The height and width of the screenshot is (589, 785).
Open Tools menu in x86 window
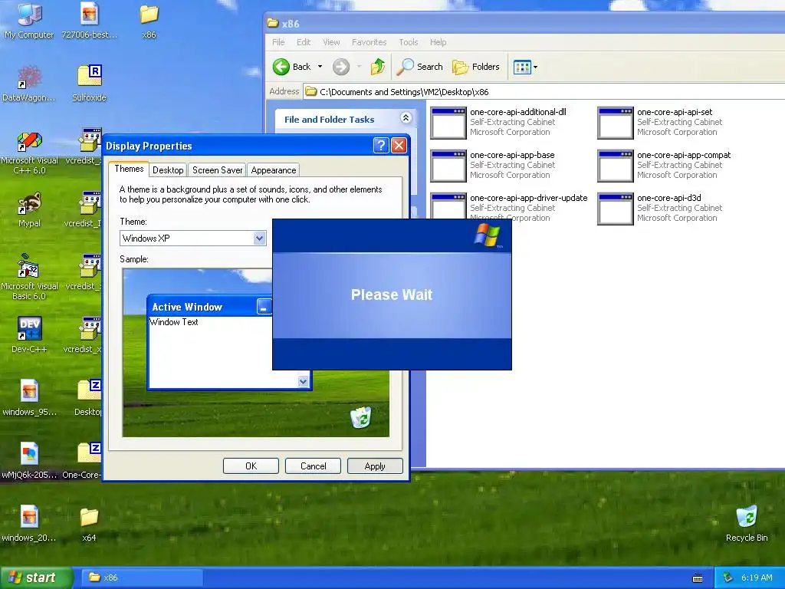coord(408,42)
